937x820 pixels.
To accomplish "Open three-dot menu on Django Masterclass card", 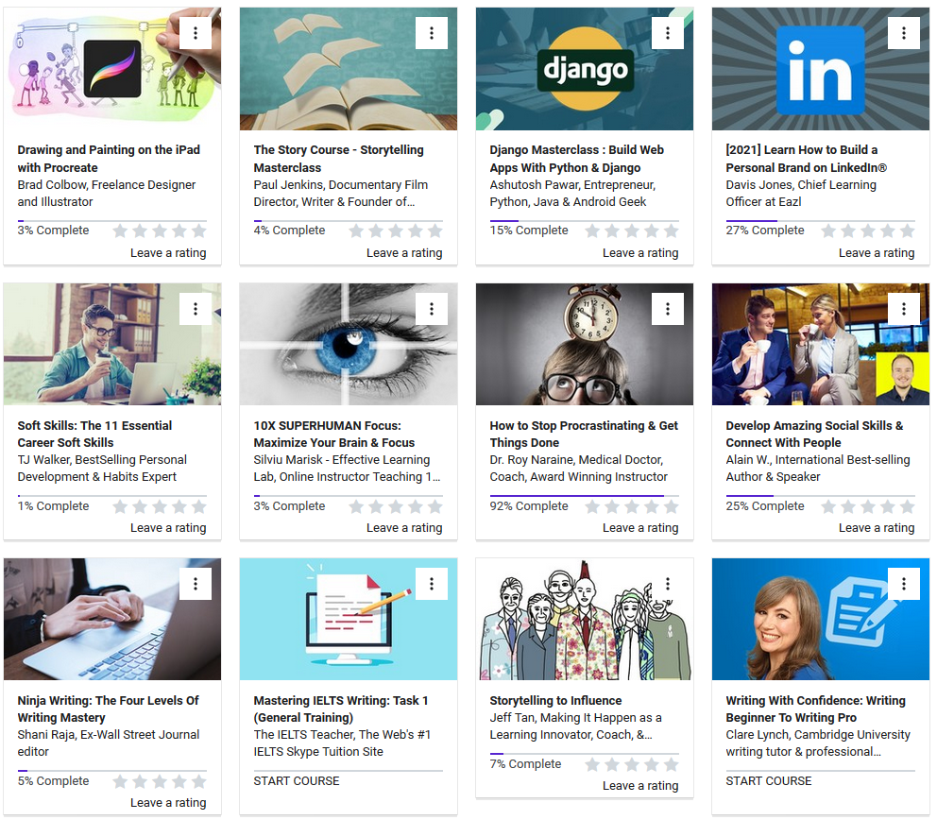I will pyautogui.click(x=668, y=33).
